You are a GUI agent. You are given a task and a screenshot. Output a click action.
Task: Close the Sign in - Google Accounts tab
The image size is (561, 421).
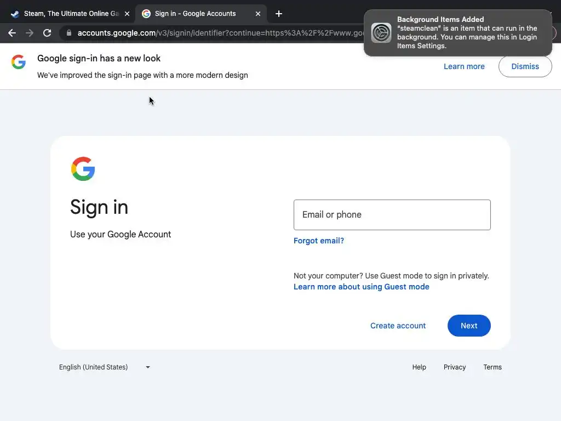(x=258, y=14)
